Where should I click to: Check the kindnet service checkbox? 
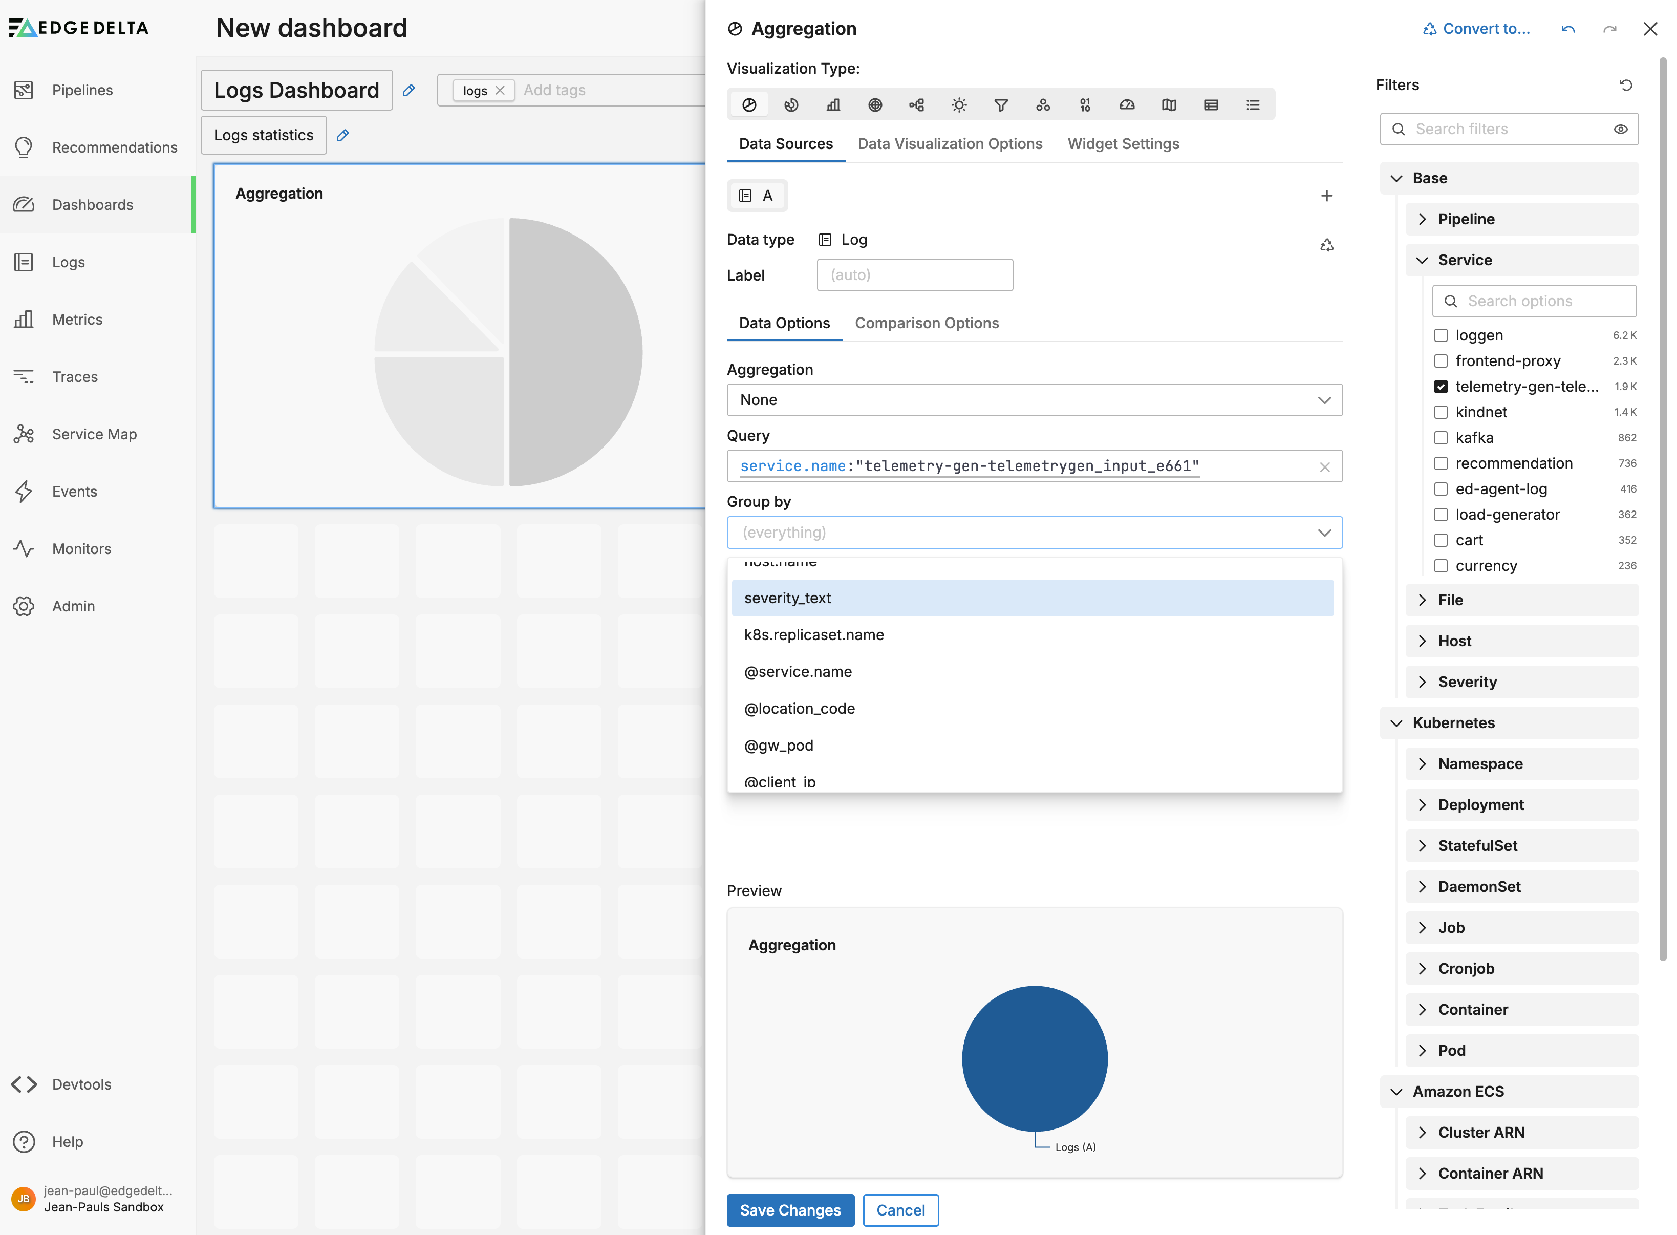click(x=1441, y=413)
